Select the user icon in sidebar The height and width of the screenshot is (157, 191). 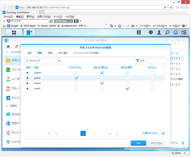tap(8, 79)
